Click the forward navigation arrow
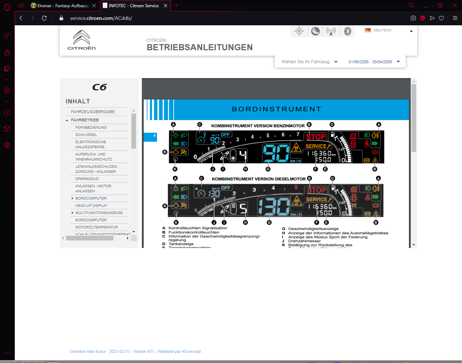The image size is (462, 363). pos(32,18)
